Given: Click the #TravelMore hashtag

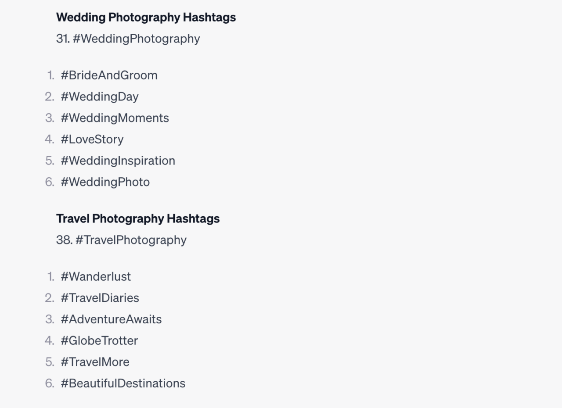Looking at the screenshot, I should point(95,362).
